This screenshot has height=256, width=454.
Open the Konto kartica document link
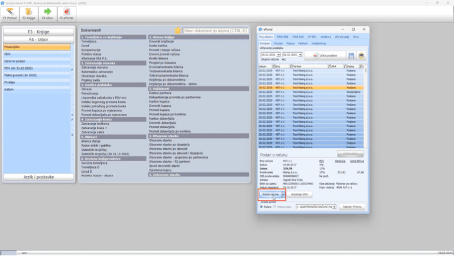coord(158,46)
